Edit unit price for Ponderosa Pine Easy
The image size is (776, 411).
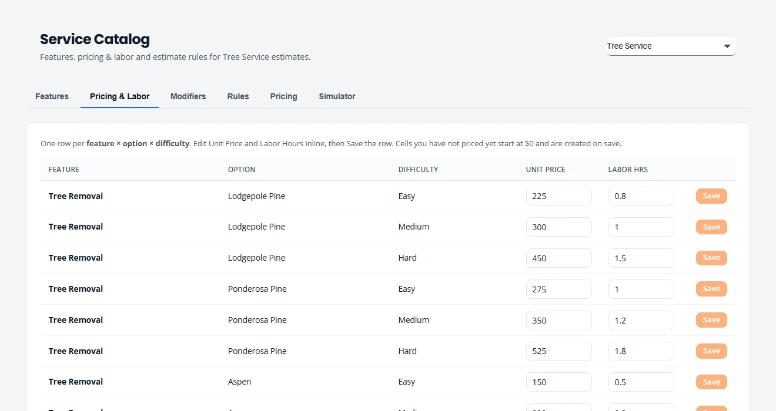point(559,289)
